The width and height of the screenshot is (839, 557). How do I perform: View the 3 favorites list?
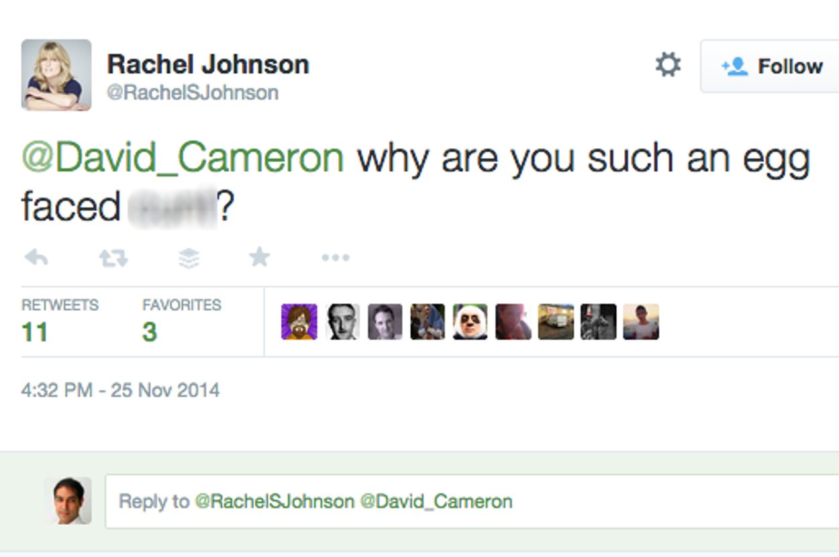(x=150, y=332)
